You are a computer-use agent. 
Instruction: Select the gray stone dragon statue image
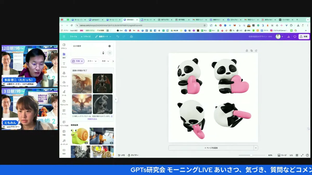tap(103, 104)
